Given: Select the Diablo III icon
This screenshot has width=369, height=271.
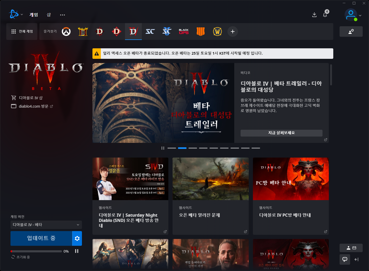Looking at the screenshot, I should click(x=100, y=32).
